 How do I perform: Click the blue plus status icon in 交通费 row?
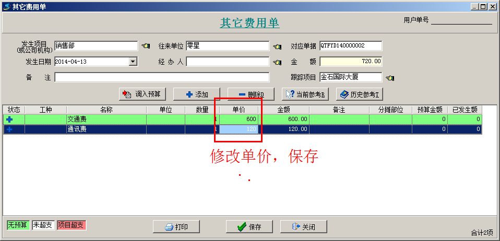(x=10, y=119)
